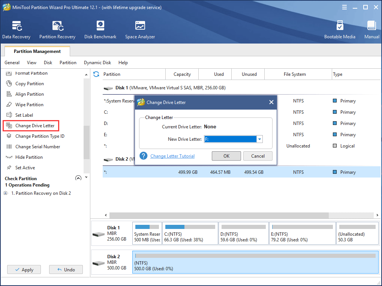Image resolution: width=382 pixels, height=286 pixels.
Task: Select the 500.0 GB NTFS block on Disk 2
Action: click(x=256, y=262)
